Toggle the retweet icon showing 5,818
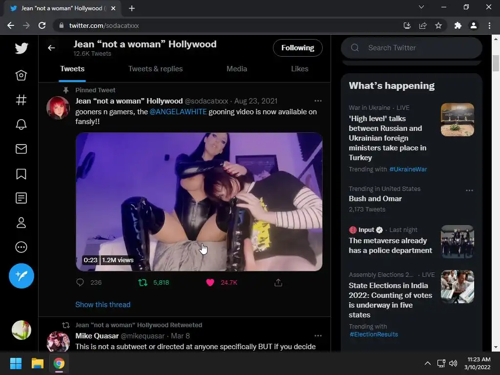 click(143, 283)
